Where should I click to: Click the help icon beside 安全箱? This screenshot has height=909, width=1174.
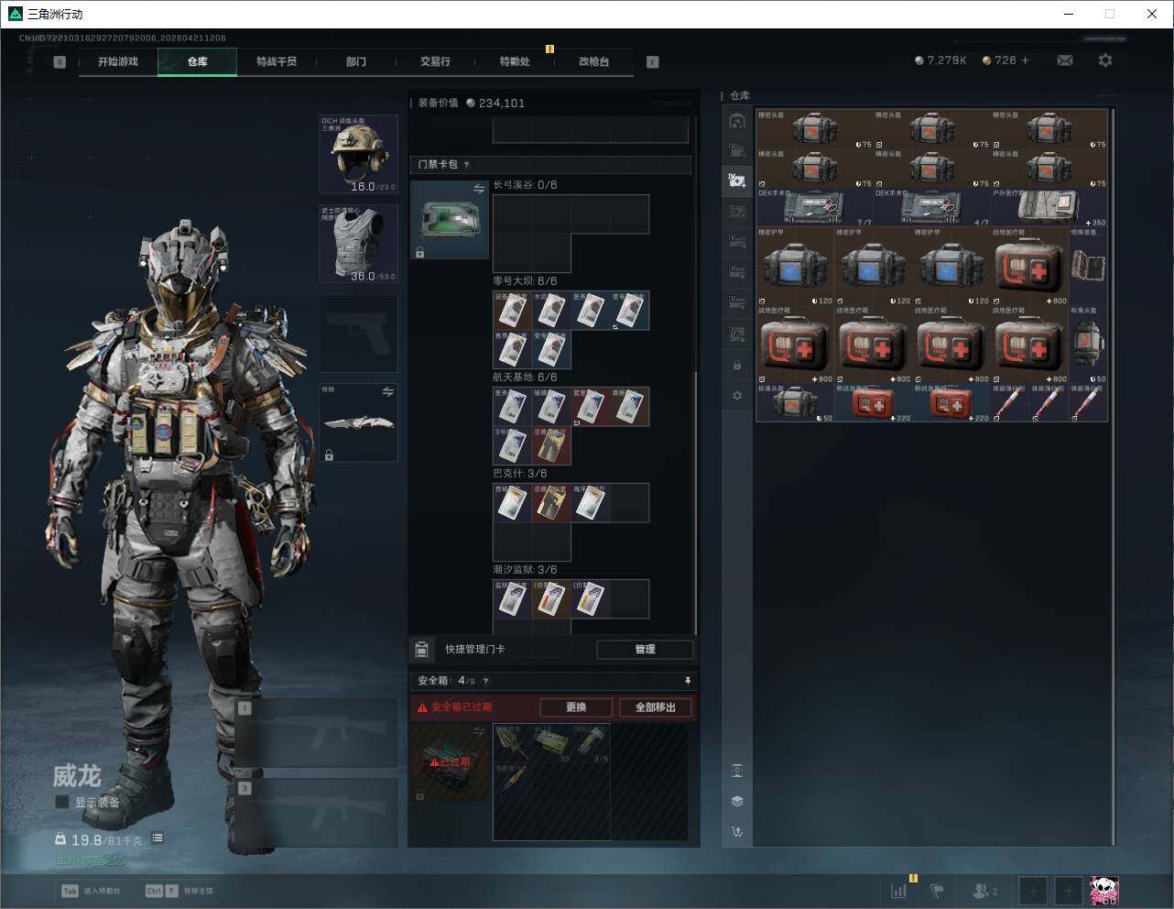pyautogui.click(x=485, y=681)
